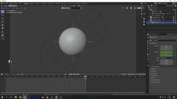Click the Location X value field
The width and height of the screenshot is (177, 99).
pyautogui.click(x=166, y=46)
